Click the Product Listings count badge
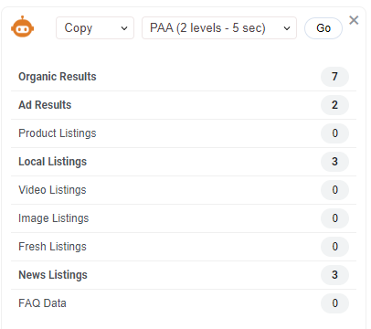Viewport: 371px width, 329px height. pyautogui.click(x=334, y=133)
